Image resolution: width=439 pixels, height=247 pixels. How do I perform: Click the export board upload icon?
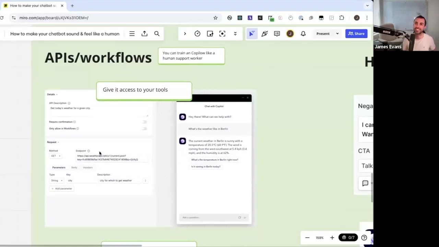coord(144,34)
